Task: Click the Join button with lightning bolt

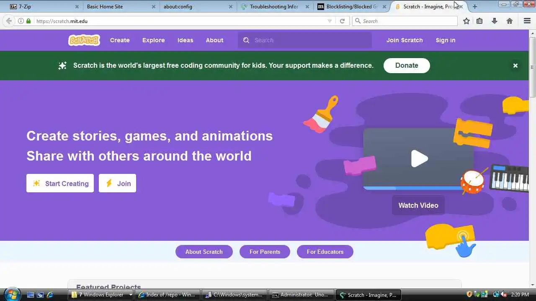Action: pos(117,183)
